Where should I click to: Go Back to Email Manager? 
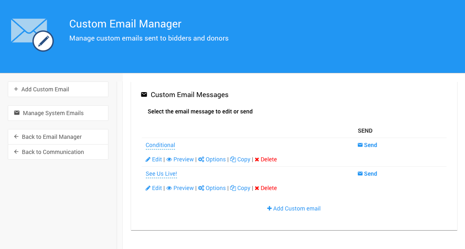click(58, 137)
